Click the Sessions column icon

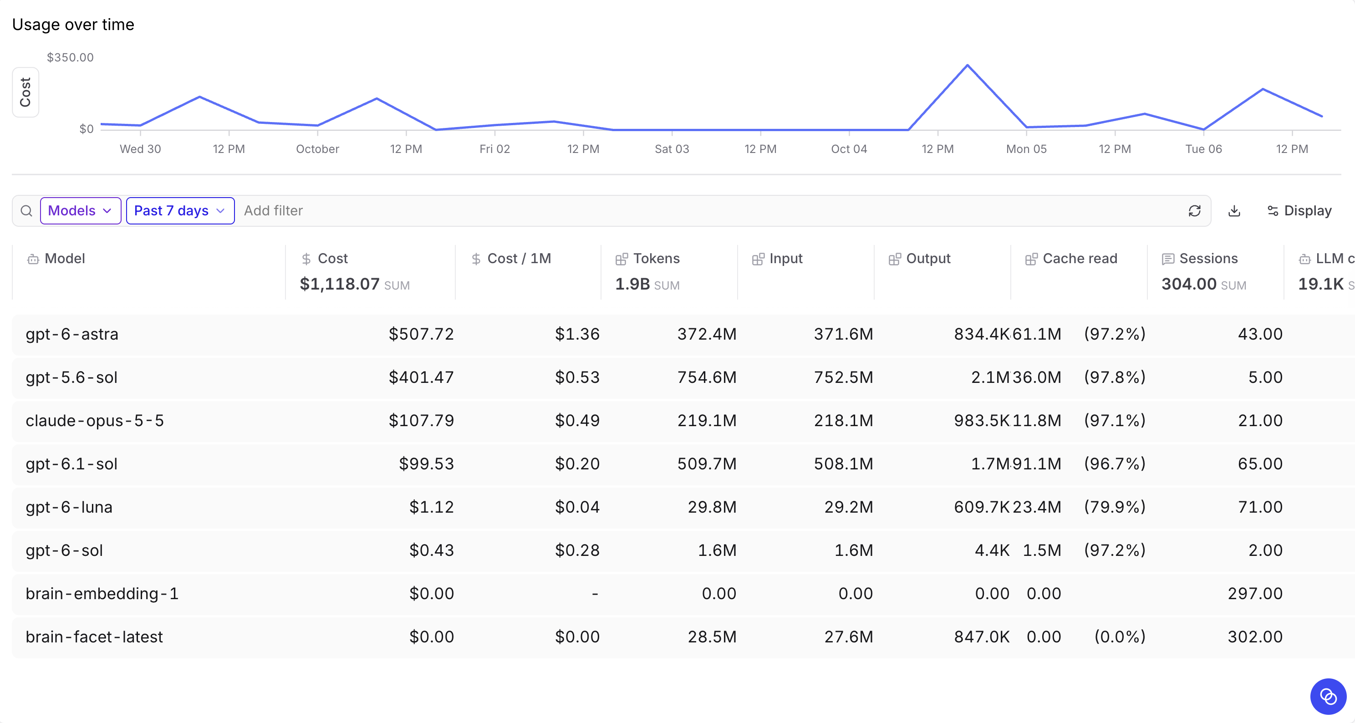click(1168, 259)
